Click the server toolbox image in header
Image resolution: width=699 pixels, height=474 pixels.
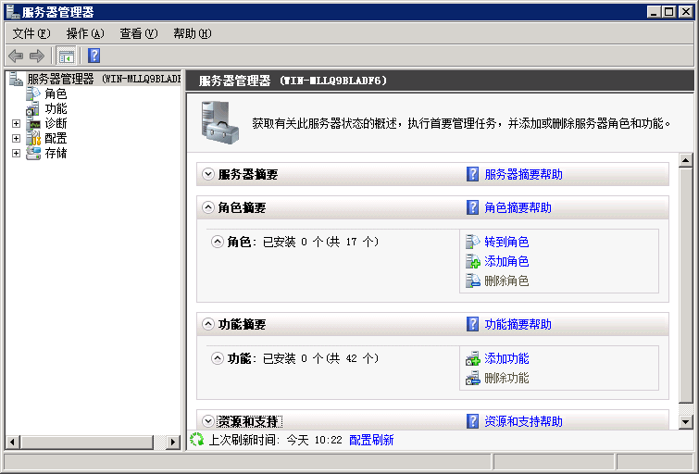tap(219, 123)
